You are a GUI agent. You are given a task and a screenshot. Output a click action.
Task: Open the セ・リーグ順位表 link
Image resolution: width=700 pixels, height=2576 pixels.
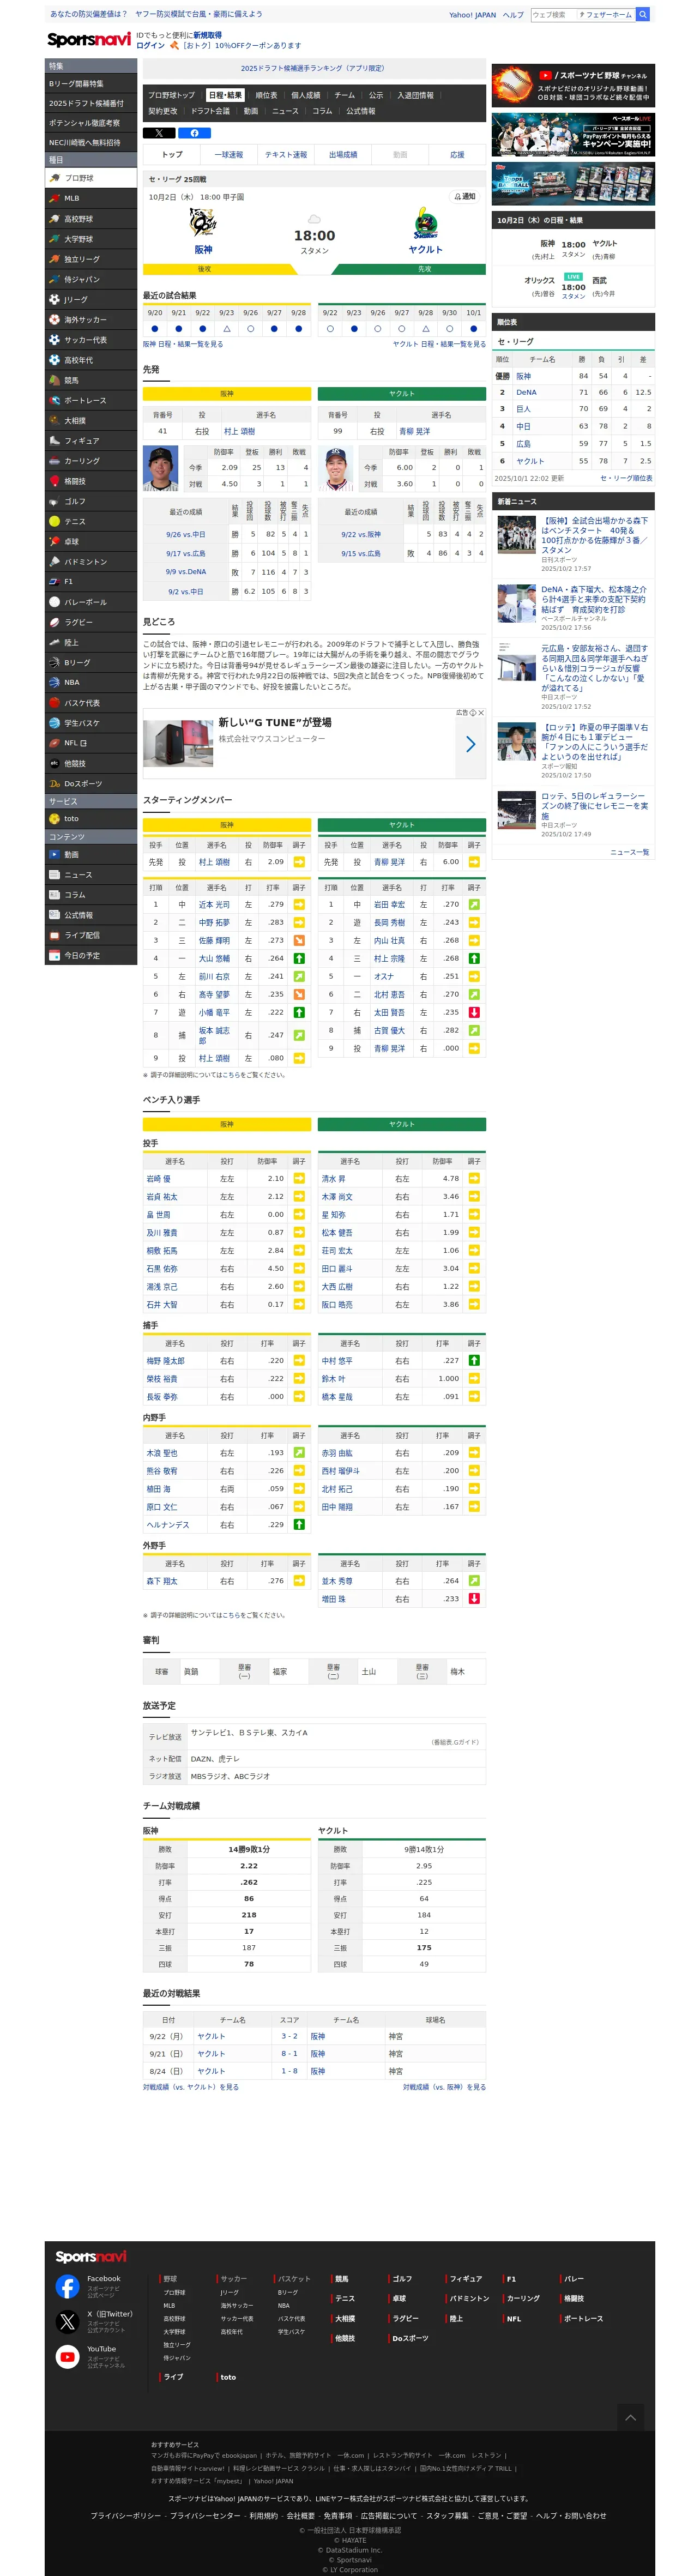[626, 478]
